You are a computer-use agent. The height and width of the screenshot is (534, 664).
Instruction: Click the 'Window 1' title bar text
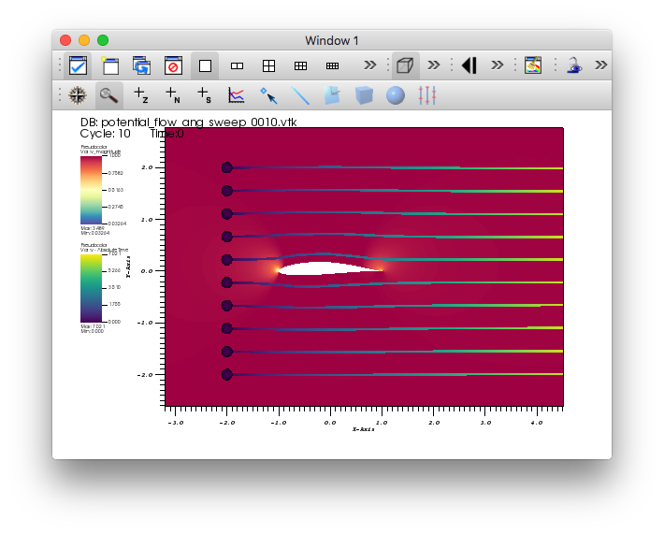tap(332, 40)
